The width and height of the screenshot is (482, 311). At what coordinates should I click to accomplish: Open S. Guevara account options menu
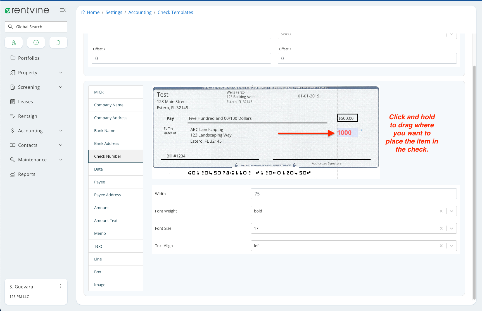pyautogui.click(x=60, y=286)
